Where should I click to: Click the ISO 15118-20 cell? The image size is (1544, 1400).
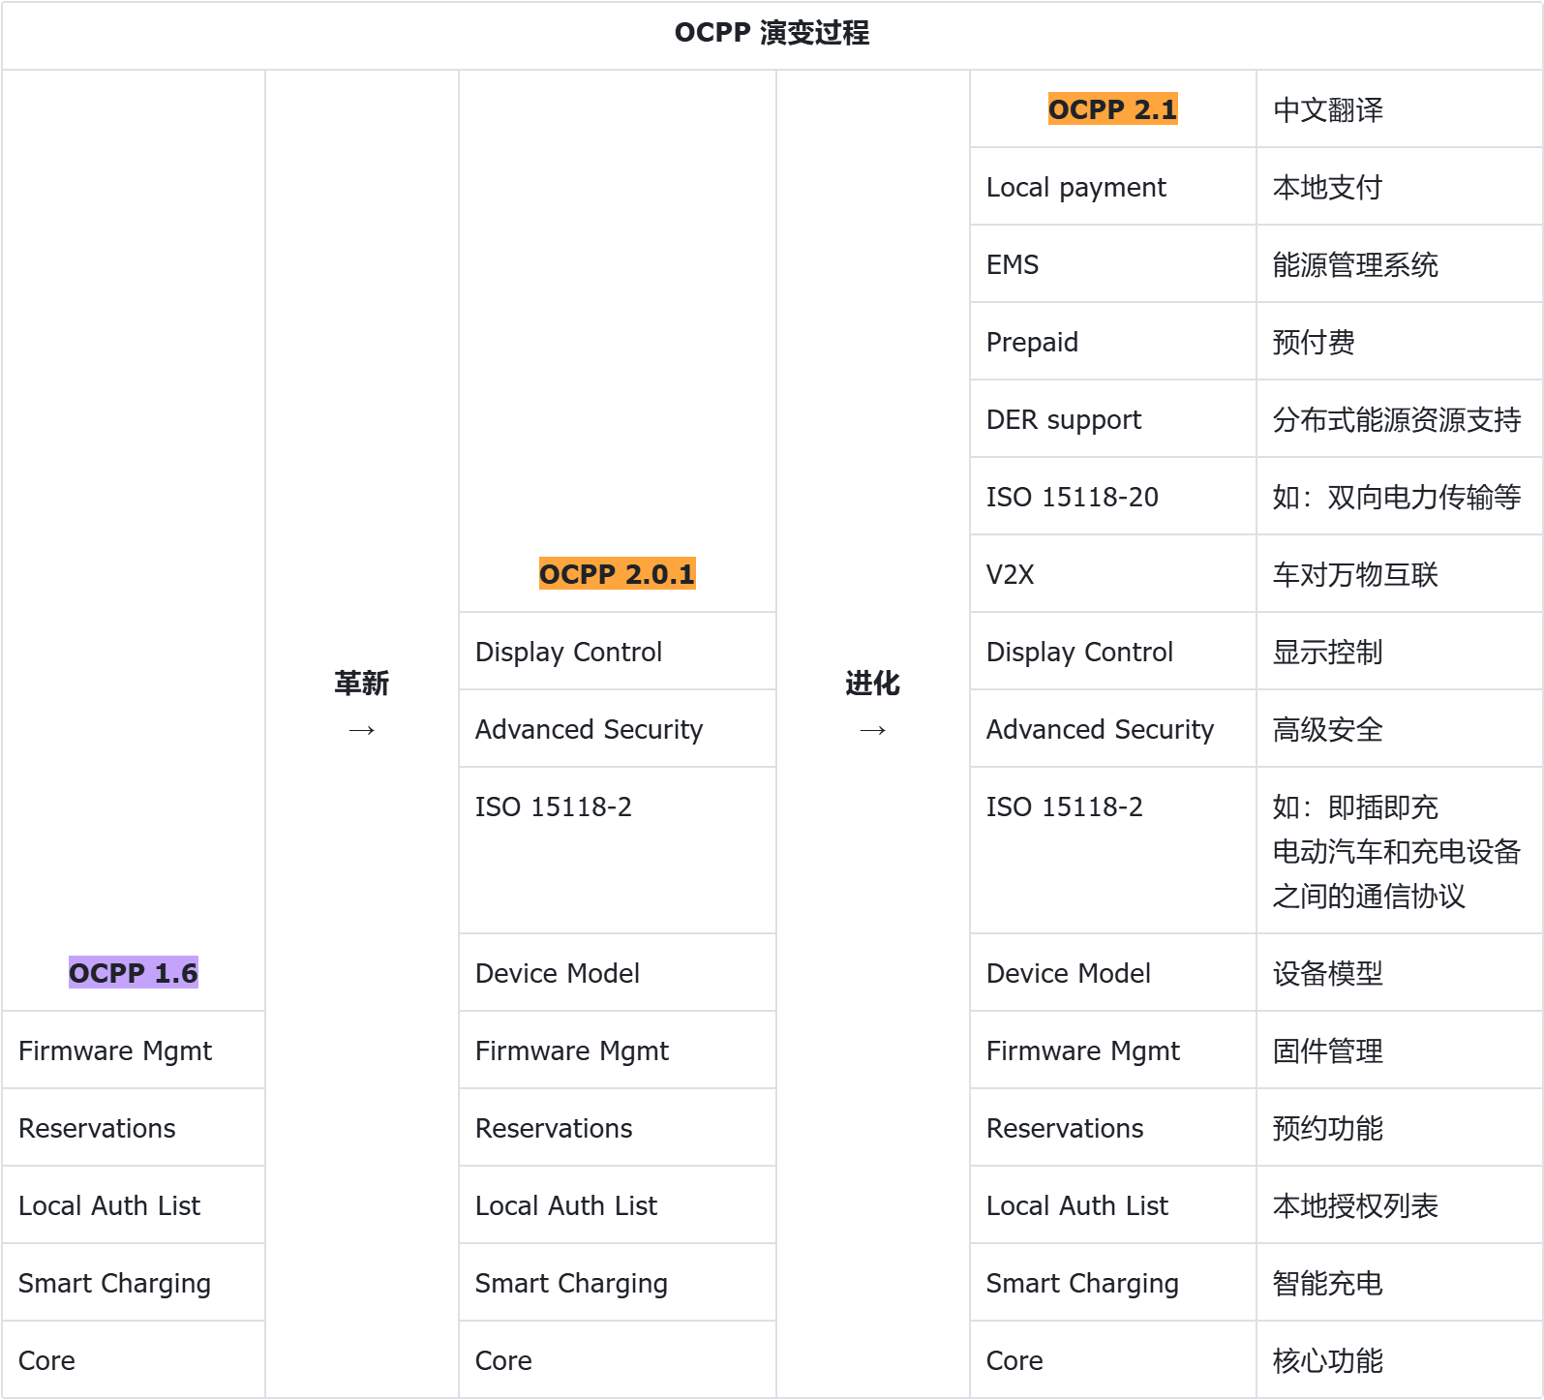(1072, 497)
